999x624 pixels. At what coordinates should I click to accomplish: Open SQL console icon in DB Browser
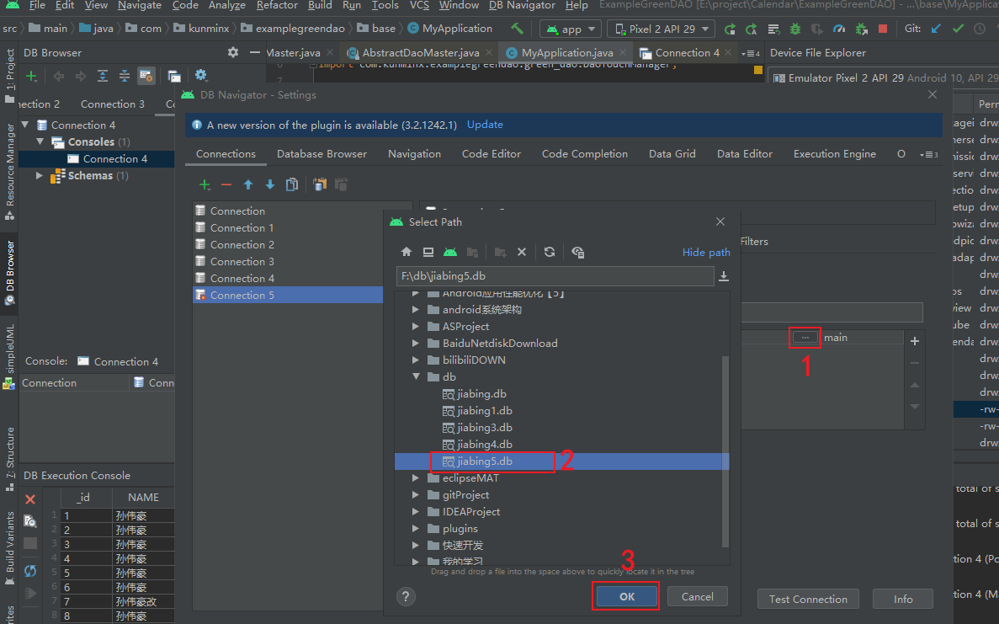click(x=174, y=77)
